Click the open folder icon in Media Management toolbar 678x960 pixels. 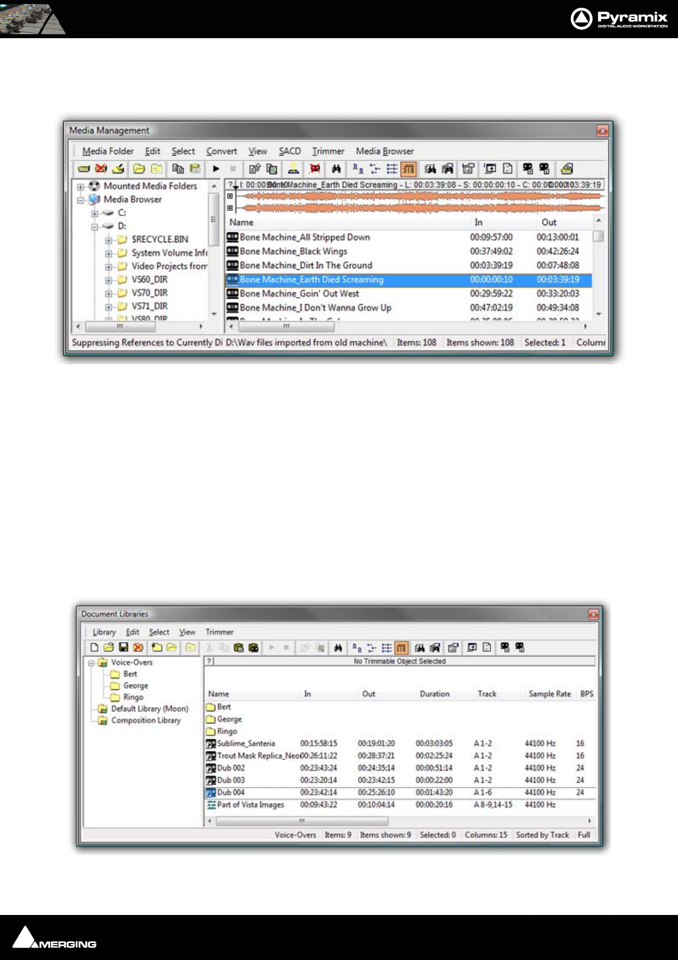click(139, 169)
